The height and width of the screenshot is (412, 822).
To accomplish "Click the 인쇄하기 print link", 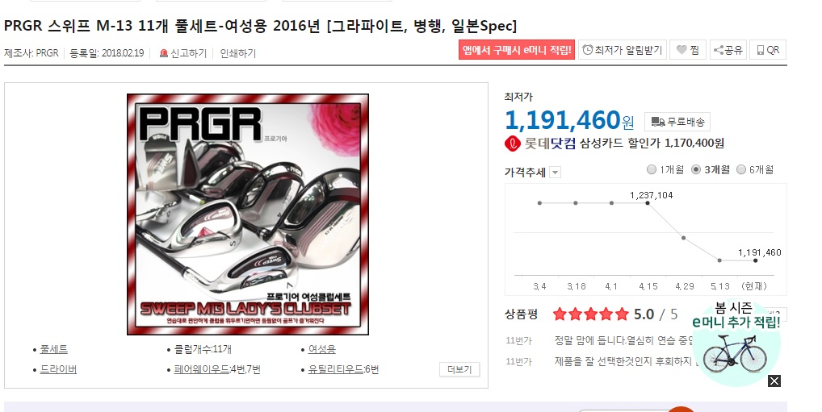I will (237, 53).
